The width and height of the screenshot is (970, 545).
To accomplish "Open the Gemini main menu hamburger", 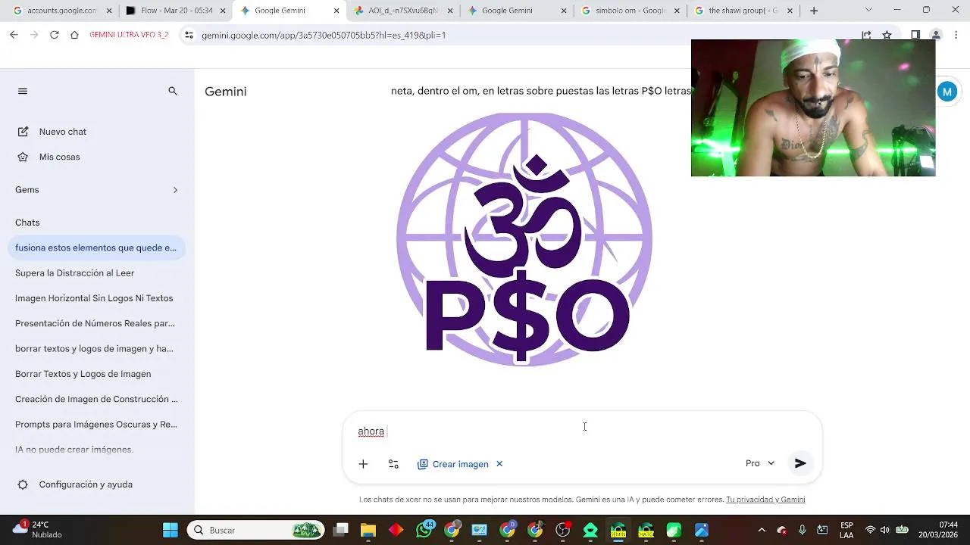I will click(x=23, y=91).
